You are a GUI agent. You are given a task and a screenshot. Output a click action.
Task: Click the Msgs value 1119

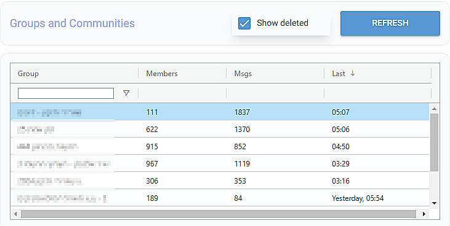tap(242, 163)
